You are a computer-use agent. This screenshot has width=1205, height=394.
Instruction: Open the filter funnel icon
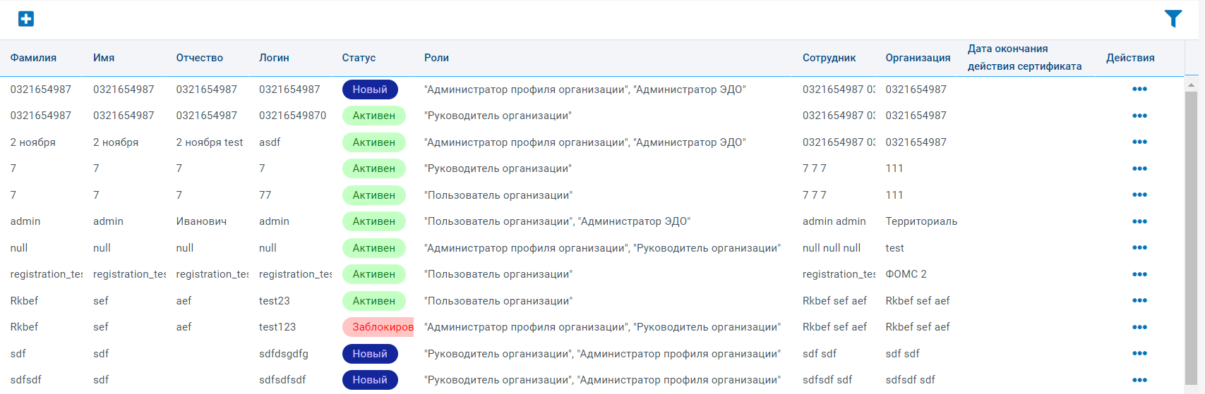pyautogui.click(x=1173, y=19)
